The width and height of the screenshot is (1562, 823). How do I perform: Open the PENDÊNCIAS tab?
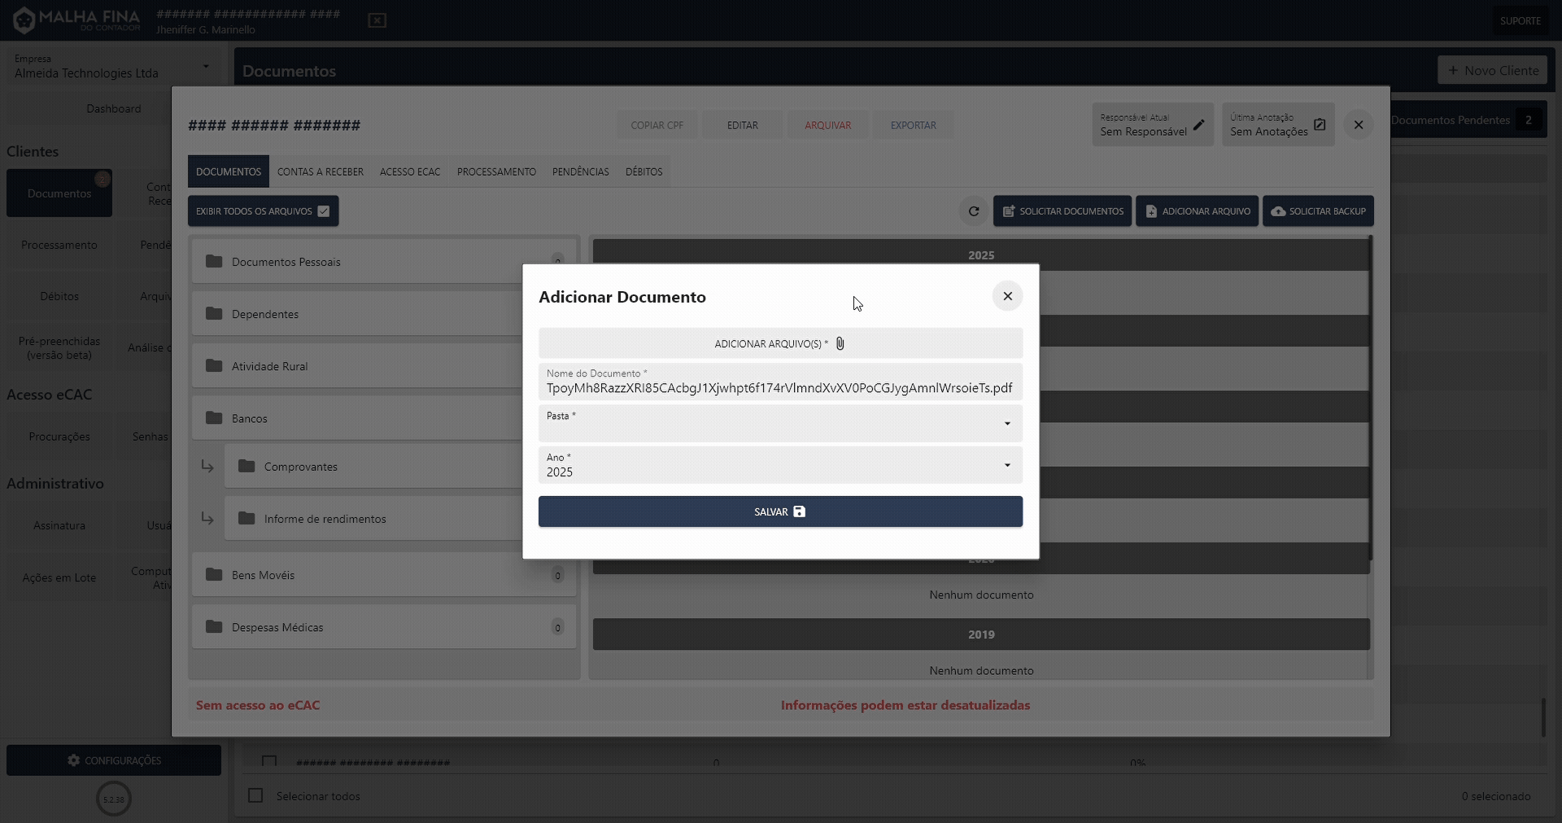coord(581,172)
